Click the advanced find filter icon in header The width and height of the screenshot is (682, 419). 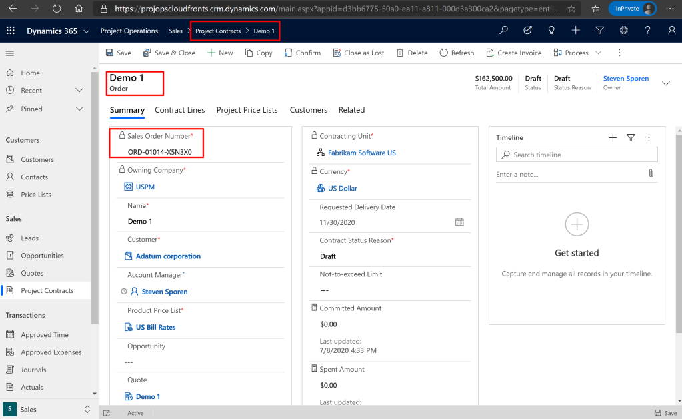[x=599, y=31]
